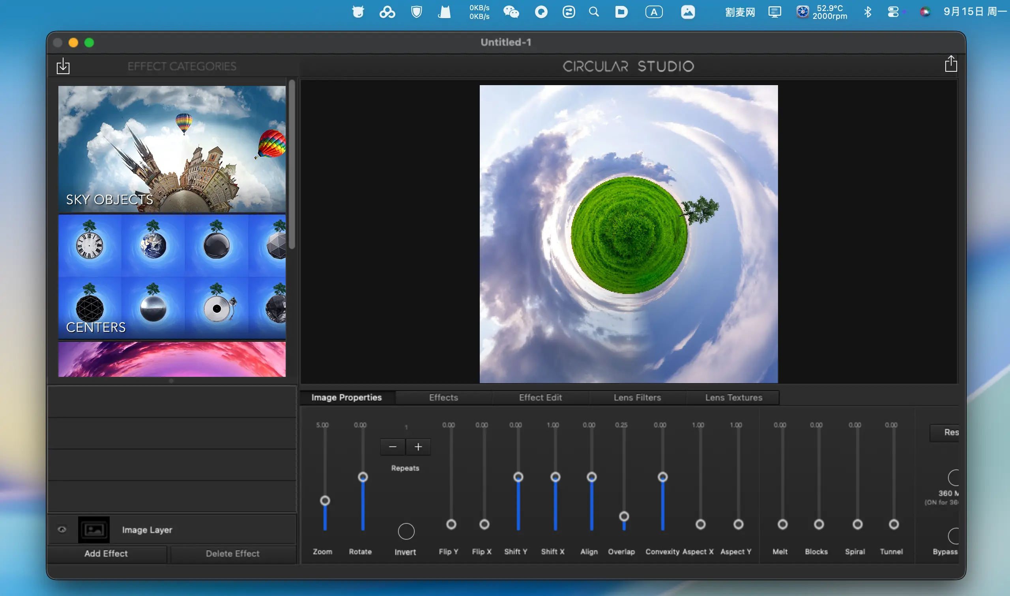Click the import image icon
Image resolution: width=1010 pixels, height=596 pixels.
63,66
